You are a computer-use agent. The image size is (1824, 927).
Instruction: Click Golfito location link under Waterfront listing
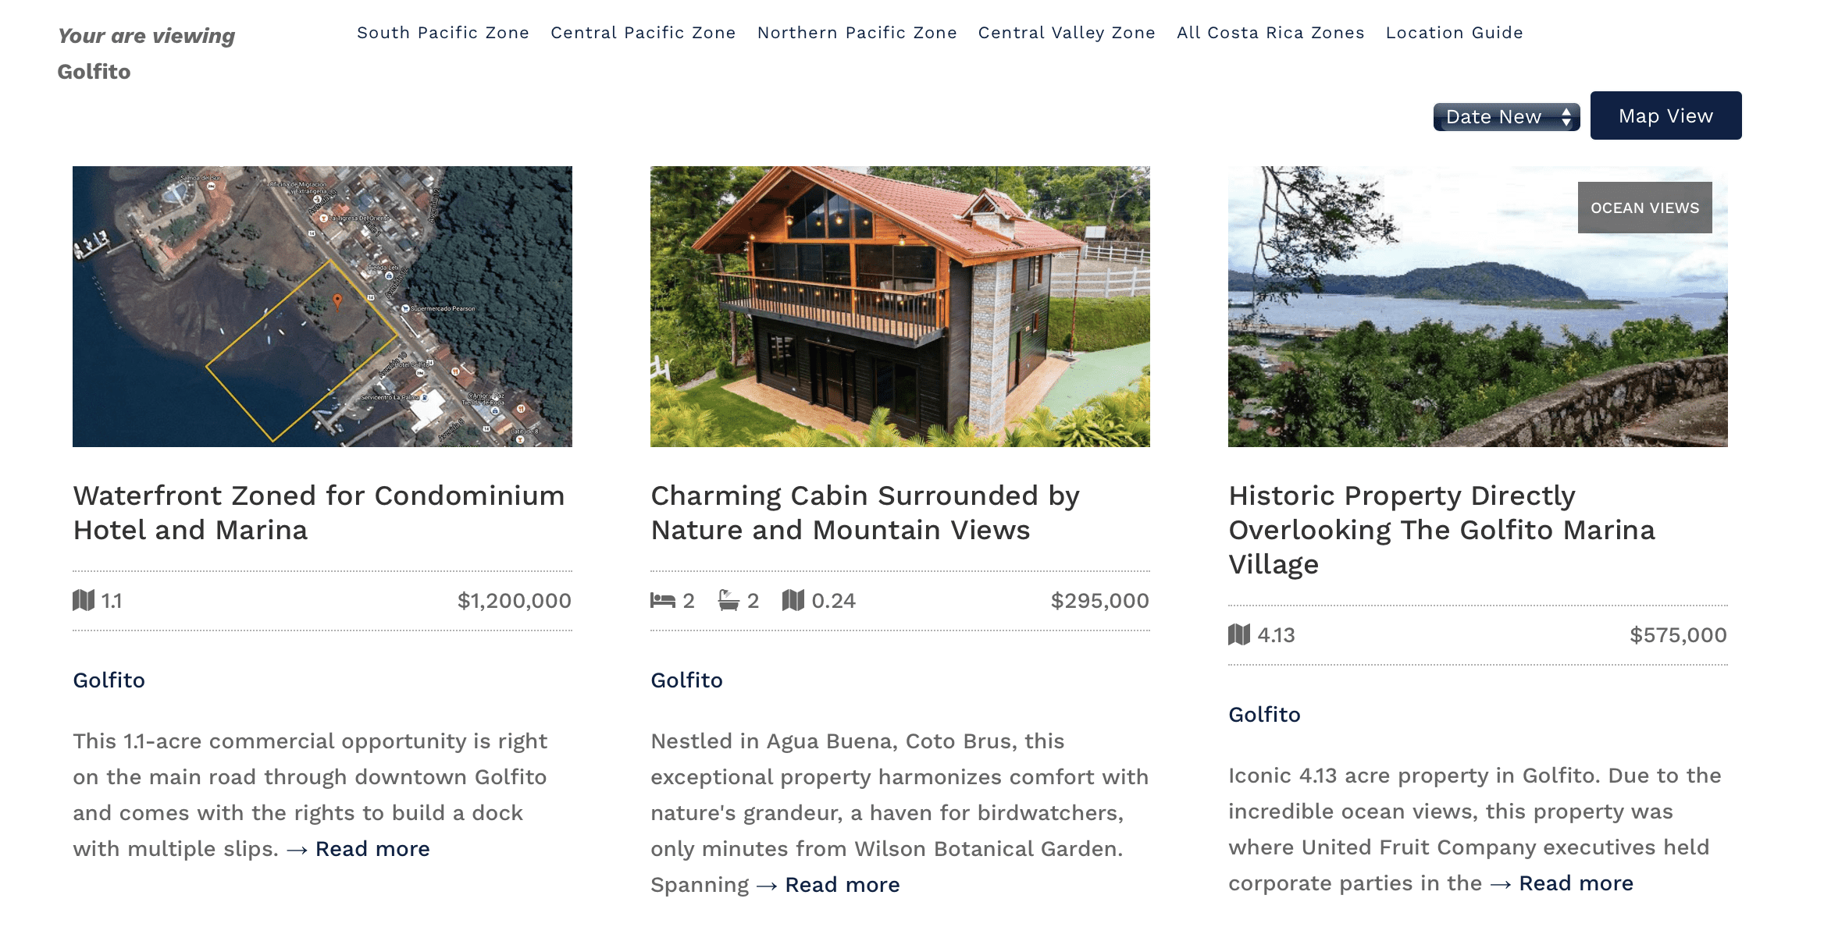pos(109,680)
